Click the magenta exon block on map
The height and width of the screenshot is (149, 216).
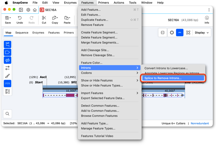point(70,95)
